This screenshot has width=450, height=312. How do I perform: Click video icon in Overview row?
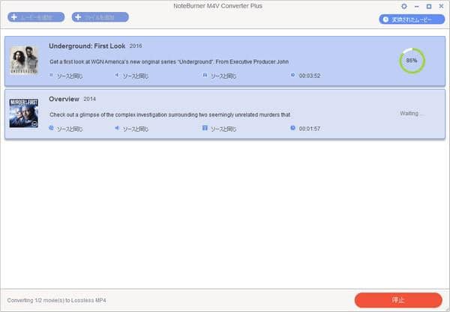(52, 128)
